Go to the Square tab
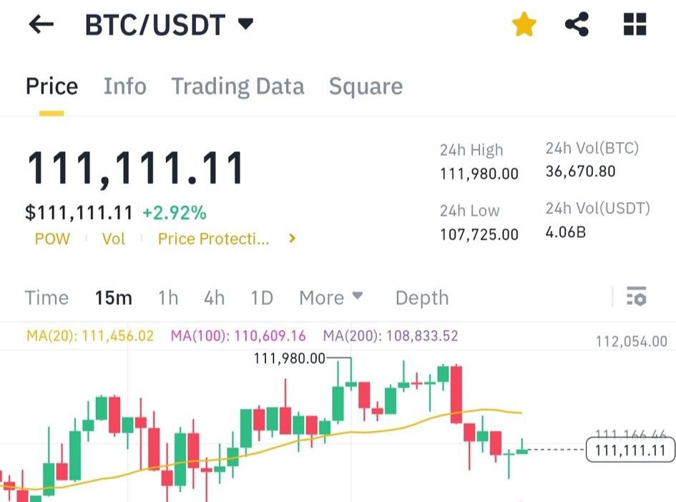This screenshot has height=502, width=676. 366,87
